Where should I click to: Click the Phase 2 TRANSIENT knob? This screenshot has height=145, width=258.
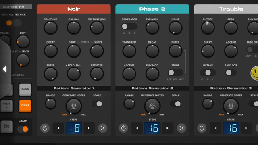point(129,51)
